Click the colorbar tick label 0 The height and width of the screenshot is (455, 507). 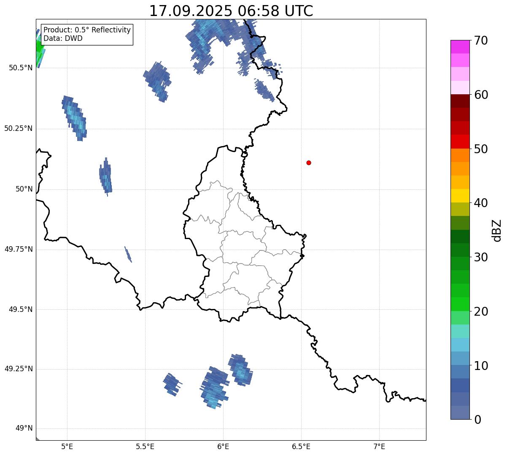[477, 420]
